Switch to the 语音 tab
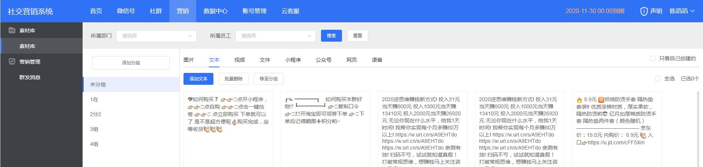The image size is (703, 167). [377, 60]
